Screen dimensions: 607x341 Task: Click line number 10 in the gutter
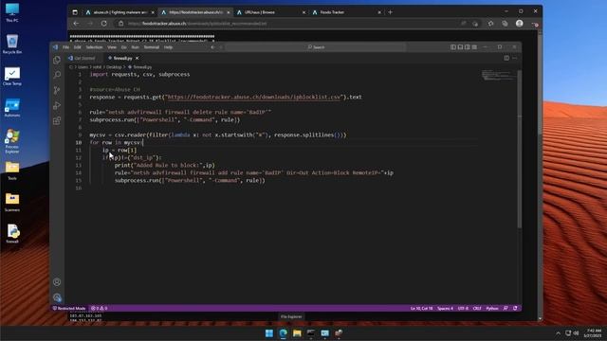tap(79, 143)
